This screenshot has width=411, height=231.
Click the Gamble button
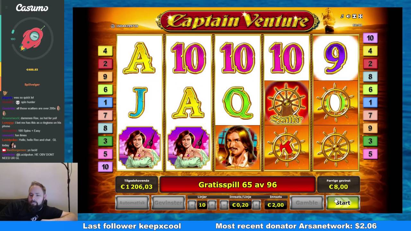(x=307, y=203)
